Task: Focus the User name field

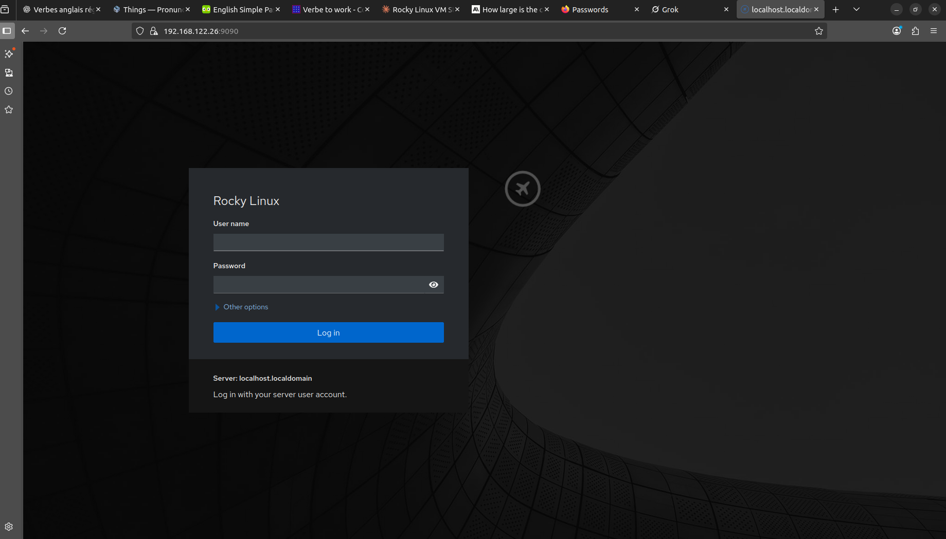Action: coord(328,243)
